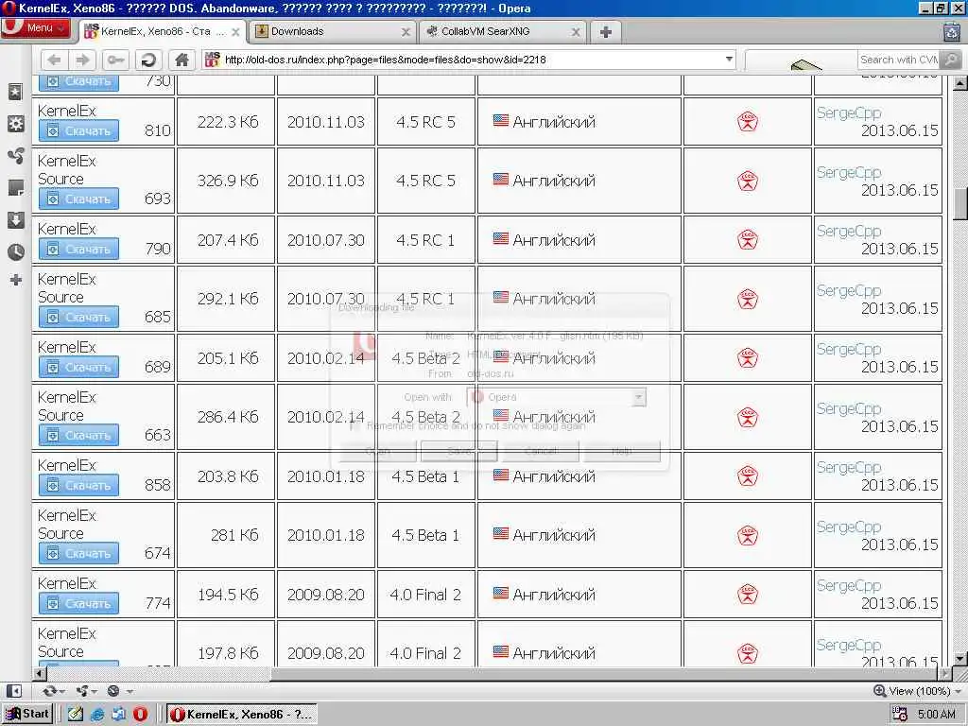Open a new tab with plus button

point(606,32)
